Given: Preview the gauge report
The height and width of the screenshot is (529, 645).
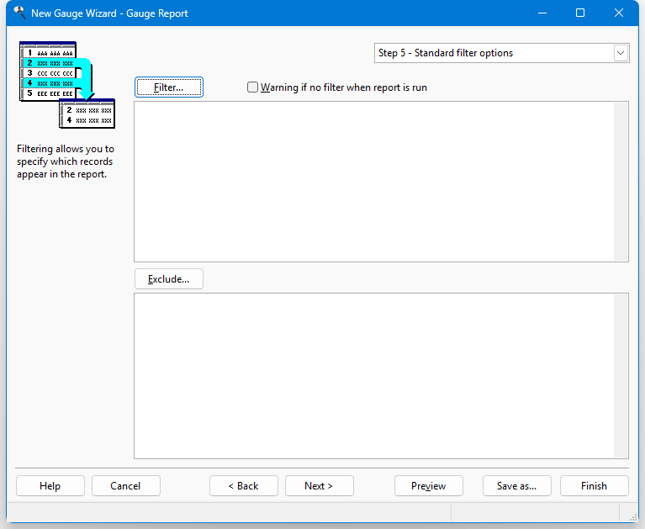Looking at the screenshot, I should (428, 486).
